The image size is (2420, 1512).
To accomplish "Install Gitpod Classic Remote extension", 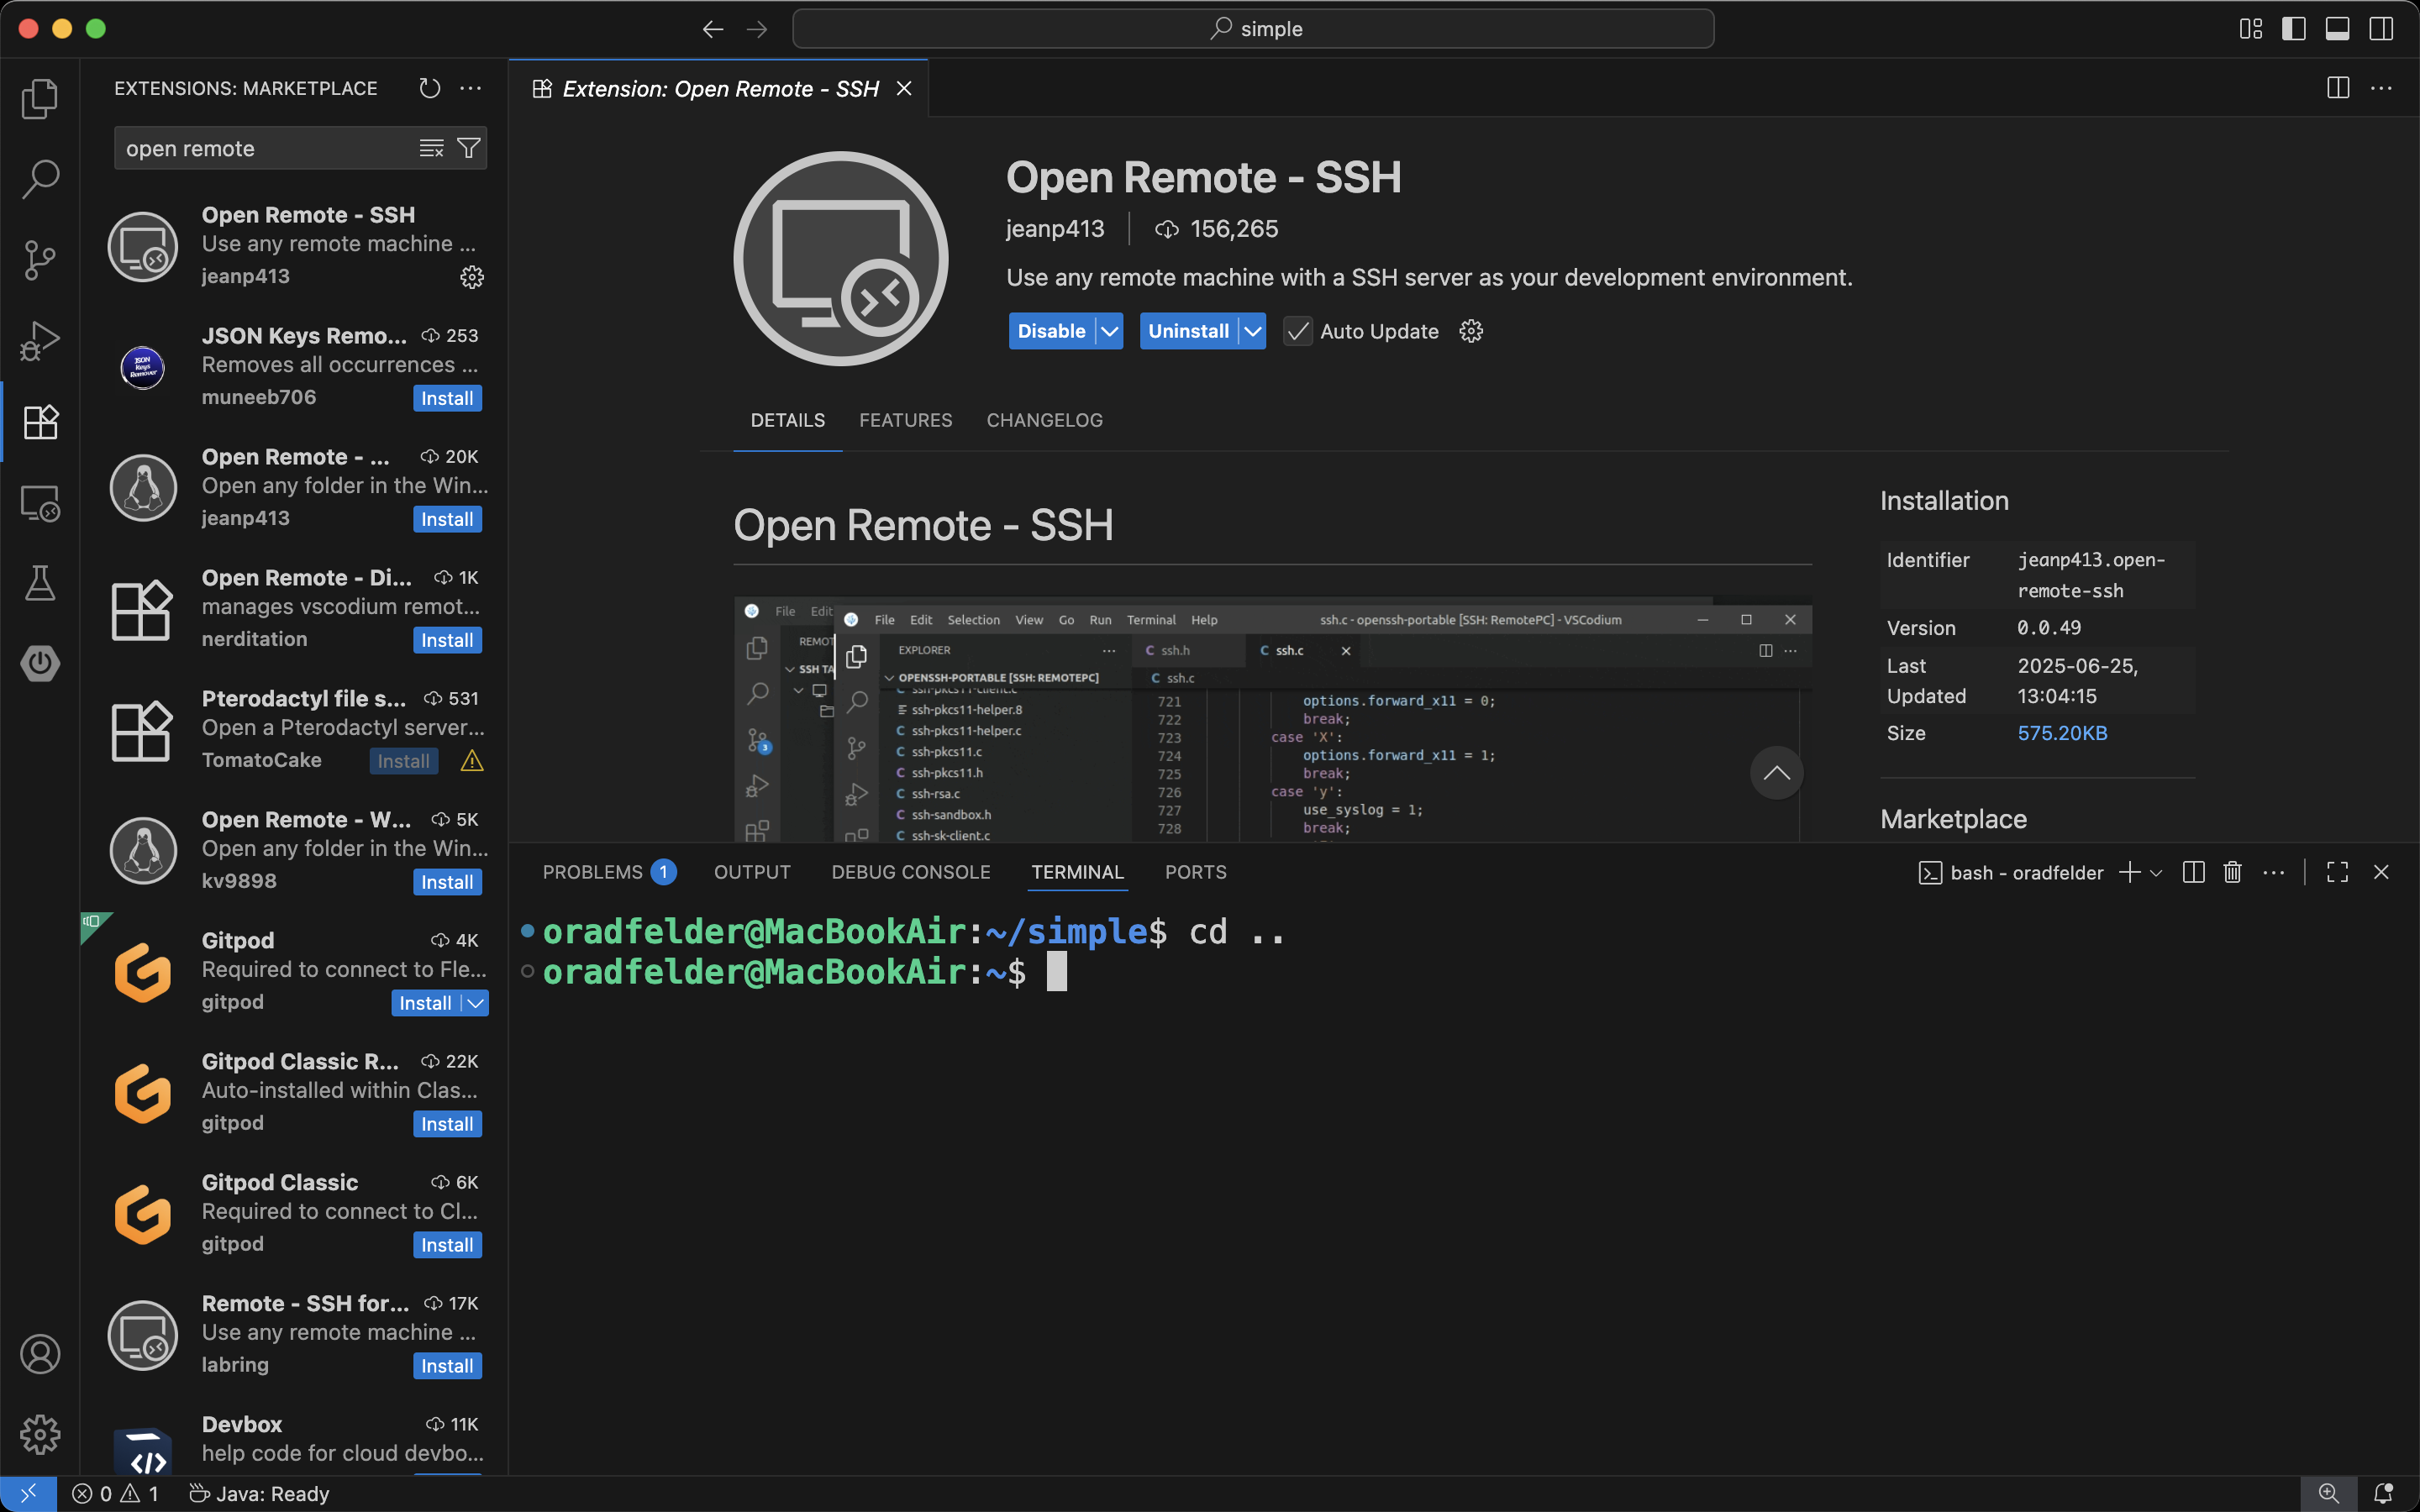I will pyautogui.click(x=447, y=1124).
